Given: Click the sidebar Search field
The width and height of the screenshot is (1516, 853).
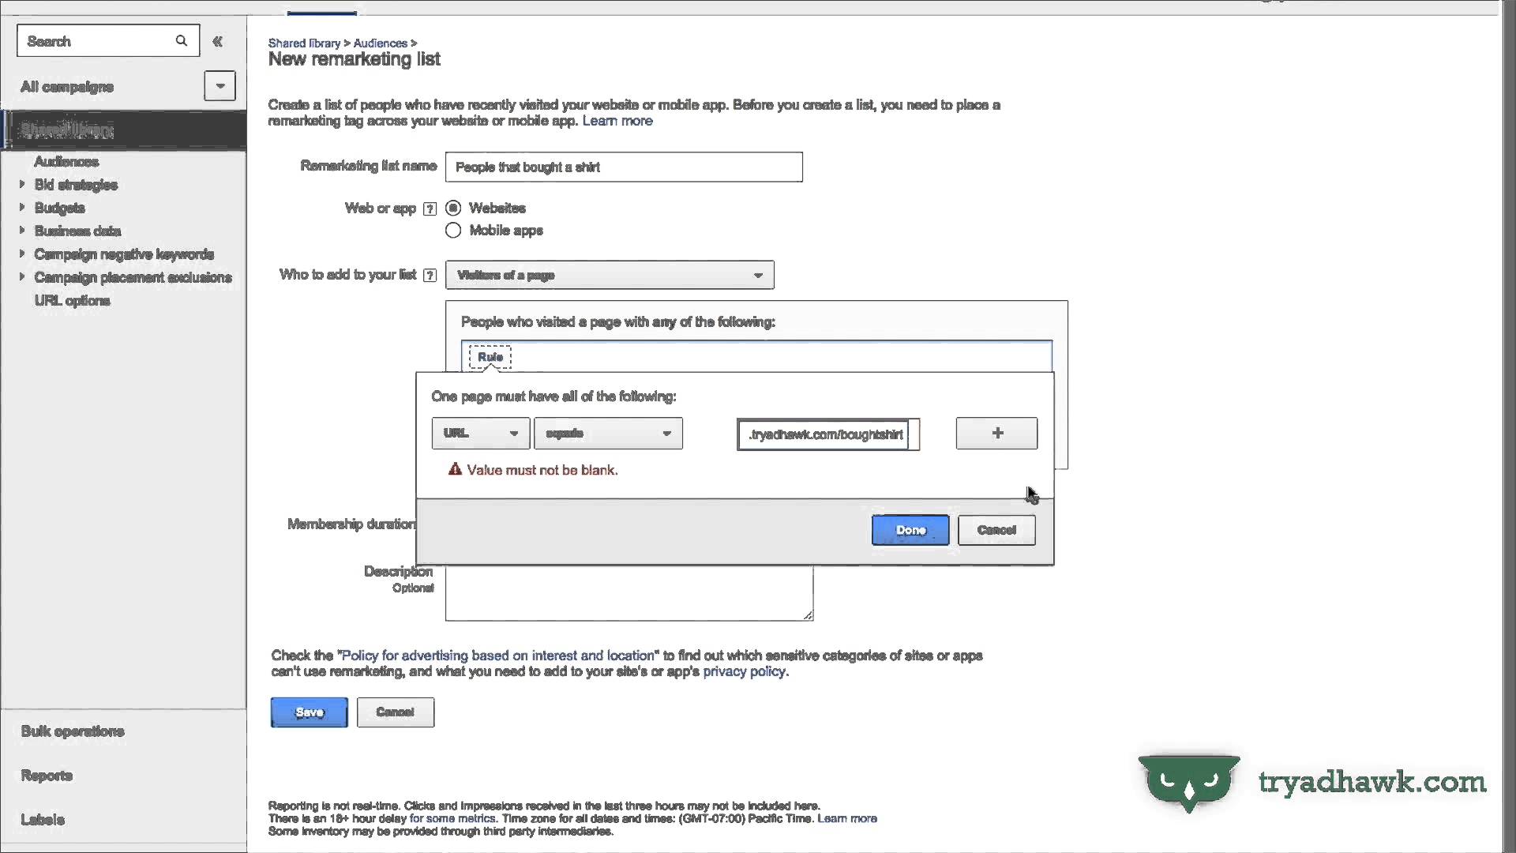Looking at the screenshot, I should point(107,41).
